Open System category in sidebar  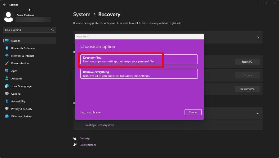(x=29, y=41)
